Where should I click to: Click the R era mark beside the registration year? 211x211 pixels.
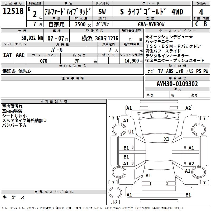pyautogui.click(x=29, y=9)
